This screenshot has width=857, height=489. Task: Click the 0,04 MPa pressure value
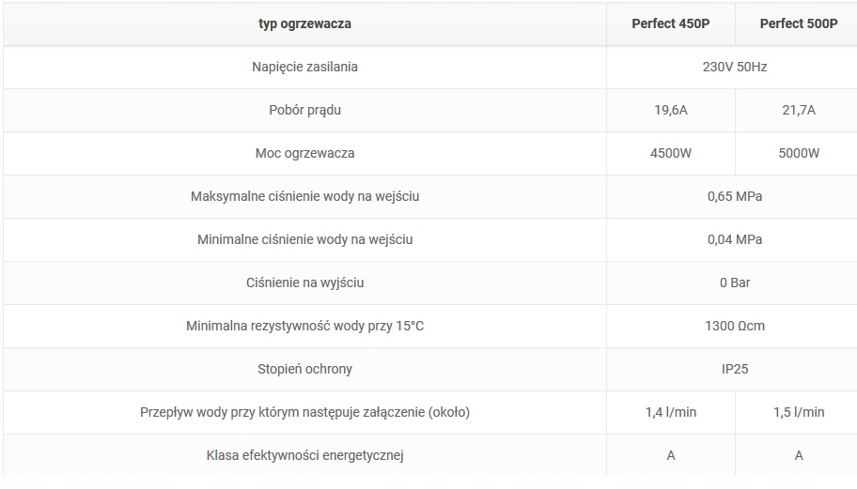click(x=735, y=239)
